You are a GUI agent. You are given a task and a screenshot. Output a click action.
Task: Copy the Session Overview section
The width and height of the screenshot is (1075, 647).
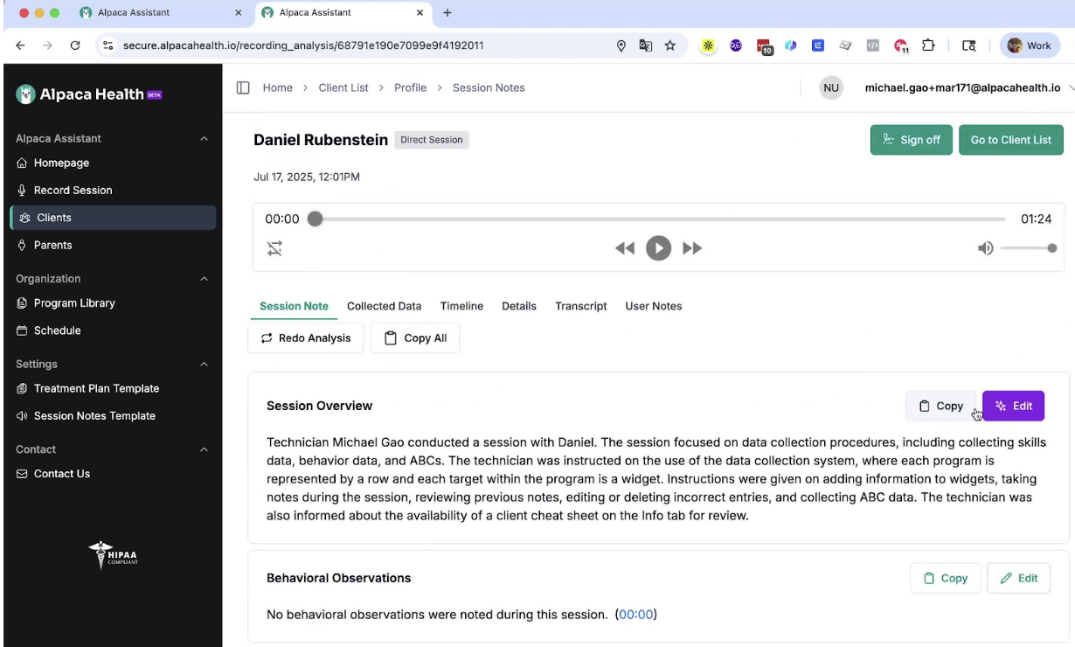[940, 406]
